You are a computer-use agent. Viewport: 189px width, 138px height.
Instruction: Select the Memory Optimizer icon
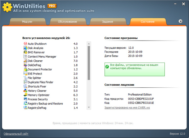tap(25, 95)
